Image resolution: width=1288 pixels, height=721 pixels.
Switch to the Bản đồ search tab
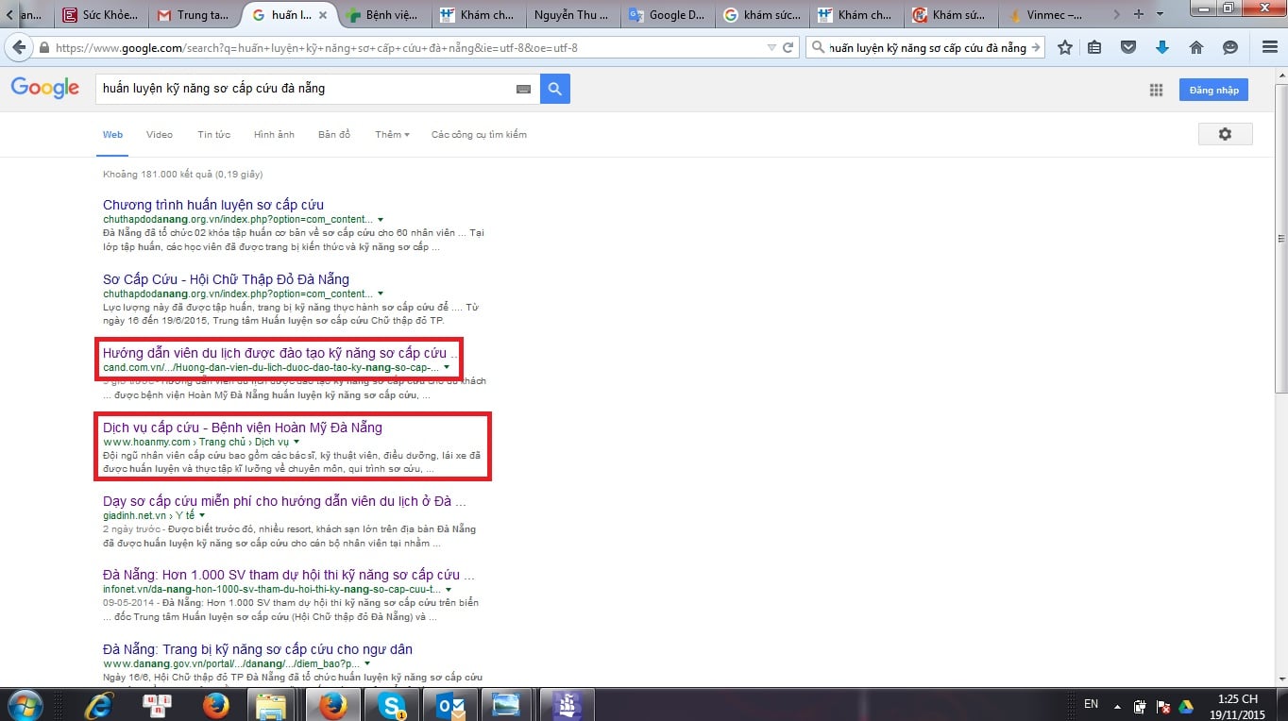tap(334, 135)
